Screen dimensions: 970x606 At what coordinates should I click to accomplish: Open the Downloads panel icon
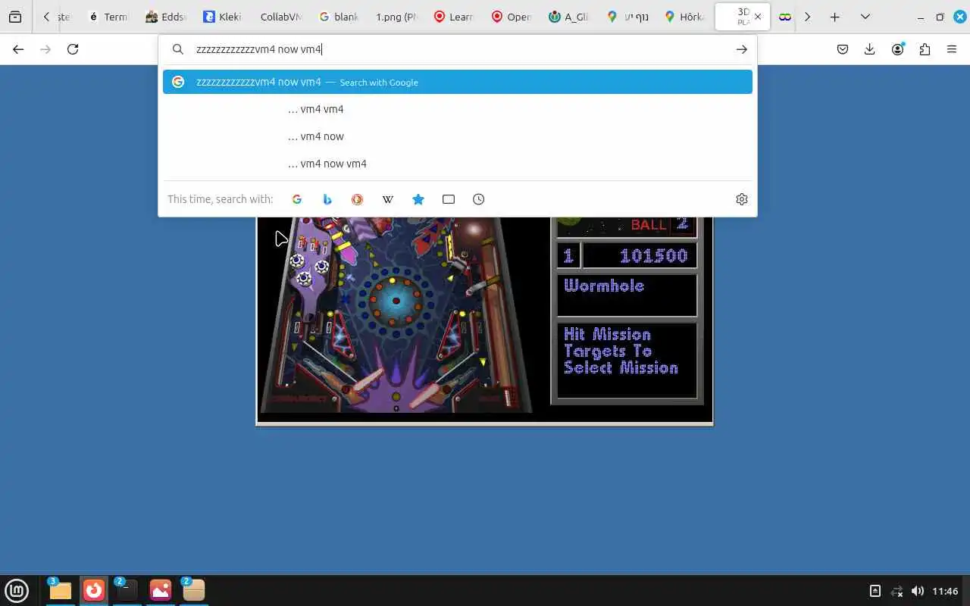[x=870, y=49]
